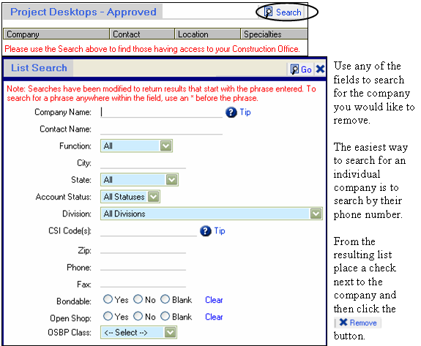Click the Remove X icon button

click(x=343, y=322)
